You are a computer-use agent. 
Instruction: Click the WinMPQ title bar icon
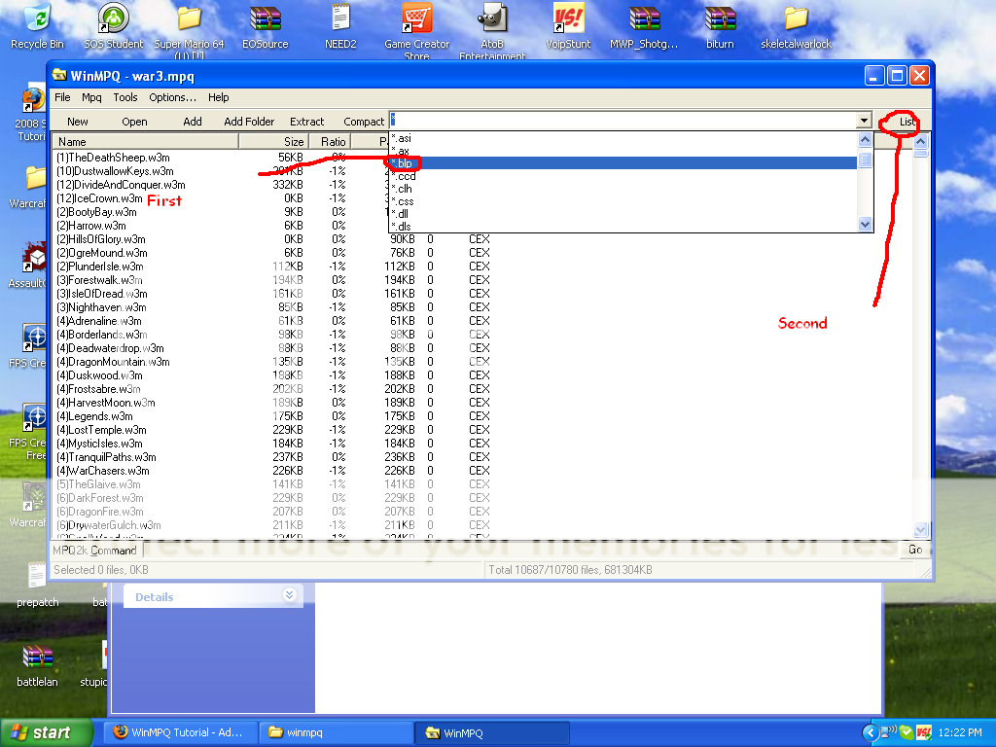[x=59, y=76]
